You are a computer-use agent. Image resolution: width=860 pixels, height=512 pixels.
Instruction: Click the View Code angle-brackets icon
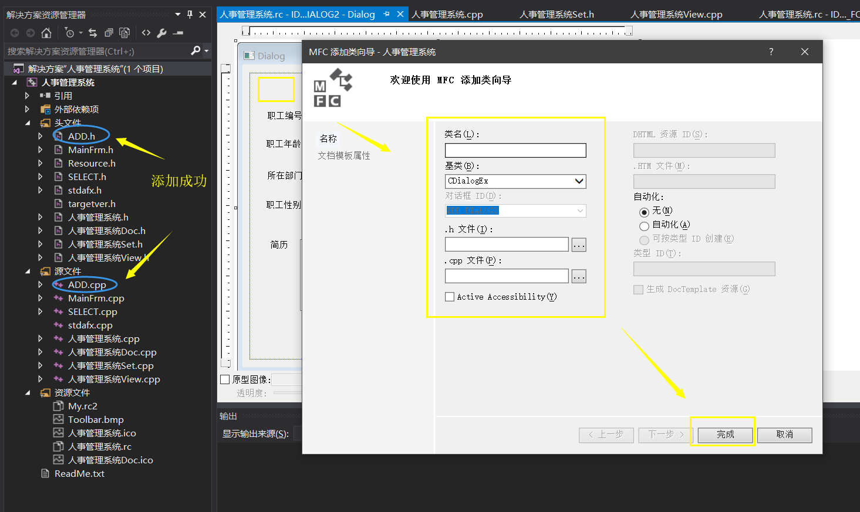point(146,33)
